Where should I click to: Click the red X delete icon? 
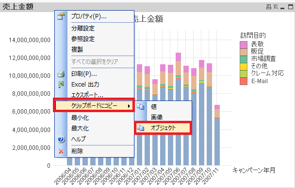(61, 151)
